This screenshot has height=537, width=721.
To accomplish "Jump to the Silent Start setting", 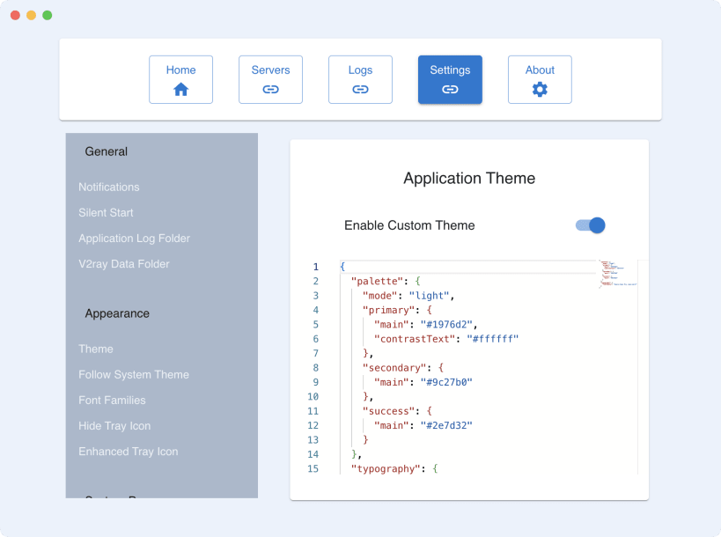I will (x=106, y=213).
